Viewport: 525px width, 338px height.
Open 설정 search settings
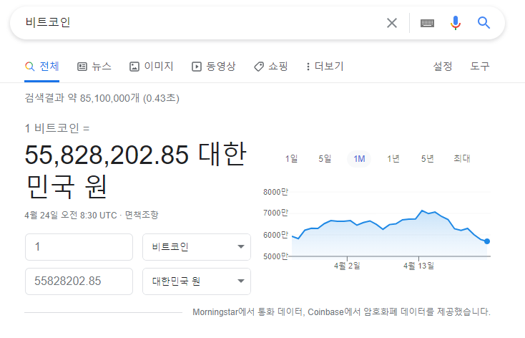click(x=443, y=67)
